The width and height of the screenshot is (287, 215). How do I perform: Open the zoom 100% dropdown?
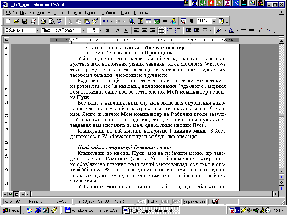coord(214,21)
